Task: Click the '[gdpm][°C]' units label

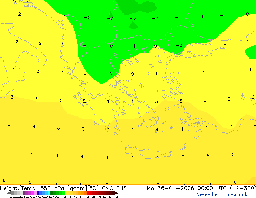Action: tap(83, 188)
